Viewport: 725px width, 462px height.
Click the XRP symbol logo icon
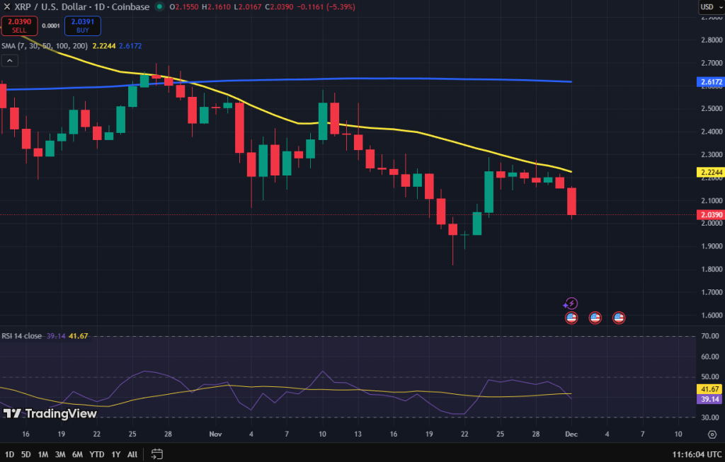pos(7,7)
